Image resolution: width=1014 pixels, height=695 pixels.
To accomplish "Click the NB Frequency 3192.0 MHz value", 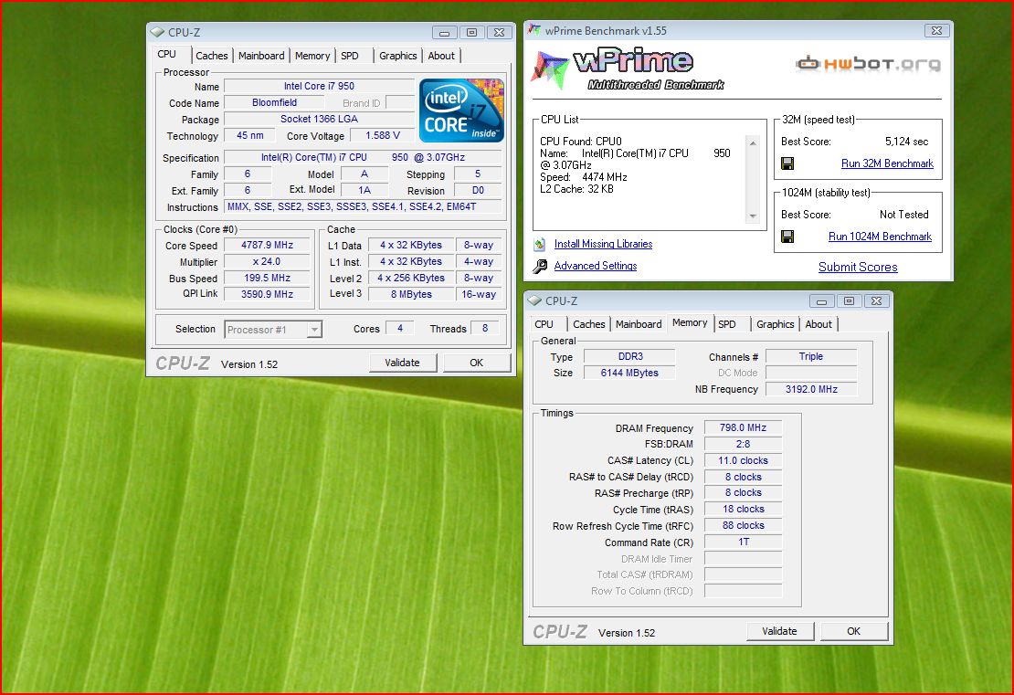I will pyautogui.click(x=811, y=389).
